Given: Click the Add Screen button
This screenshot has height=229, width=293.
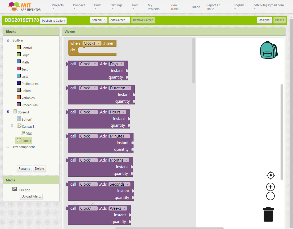Looking at the screenshot, I should (119, 20).
